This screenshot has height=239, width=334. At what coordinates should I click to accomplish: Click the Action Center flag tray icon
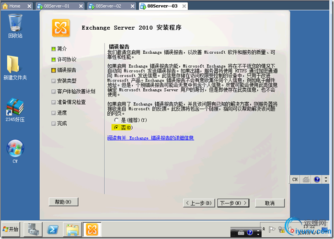coord(272,229)
